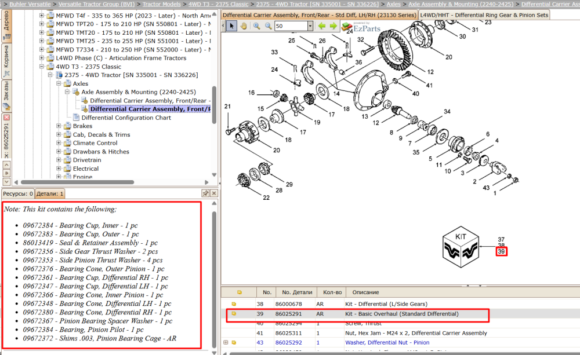Pin the details panel with the pushpin icon

pyautogui.click(x=205, y=193)
